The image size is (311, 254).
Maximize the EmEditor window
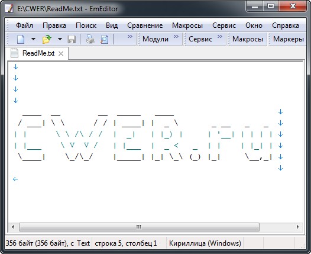[x=271, y=7]
